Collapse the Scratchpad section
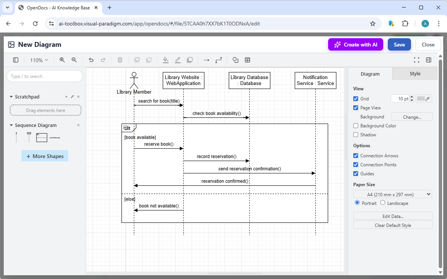 coord(11,97)
